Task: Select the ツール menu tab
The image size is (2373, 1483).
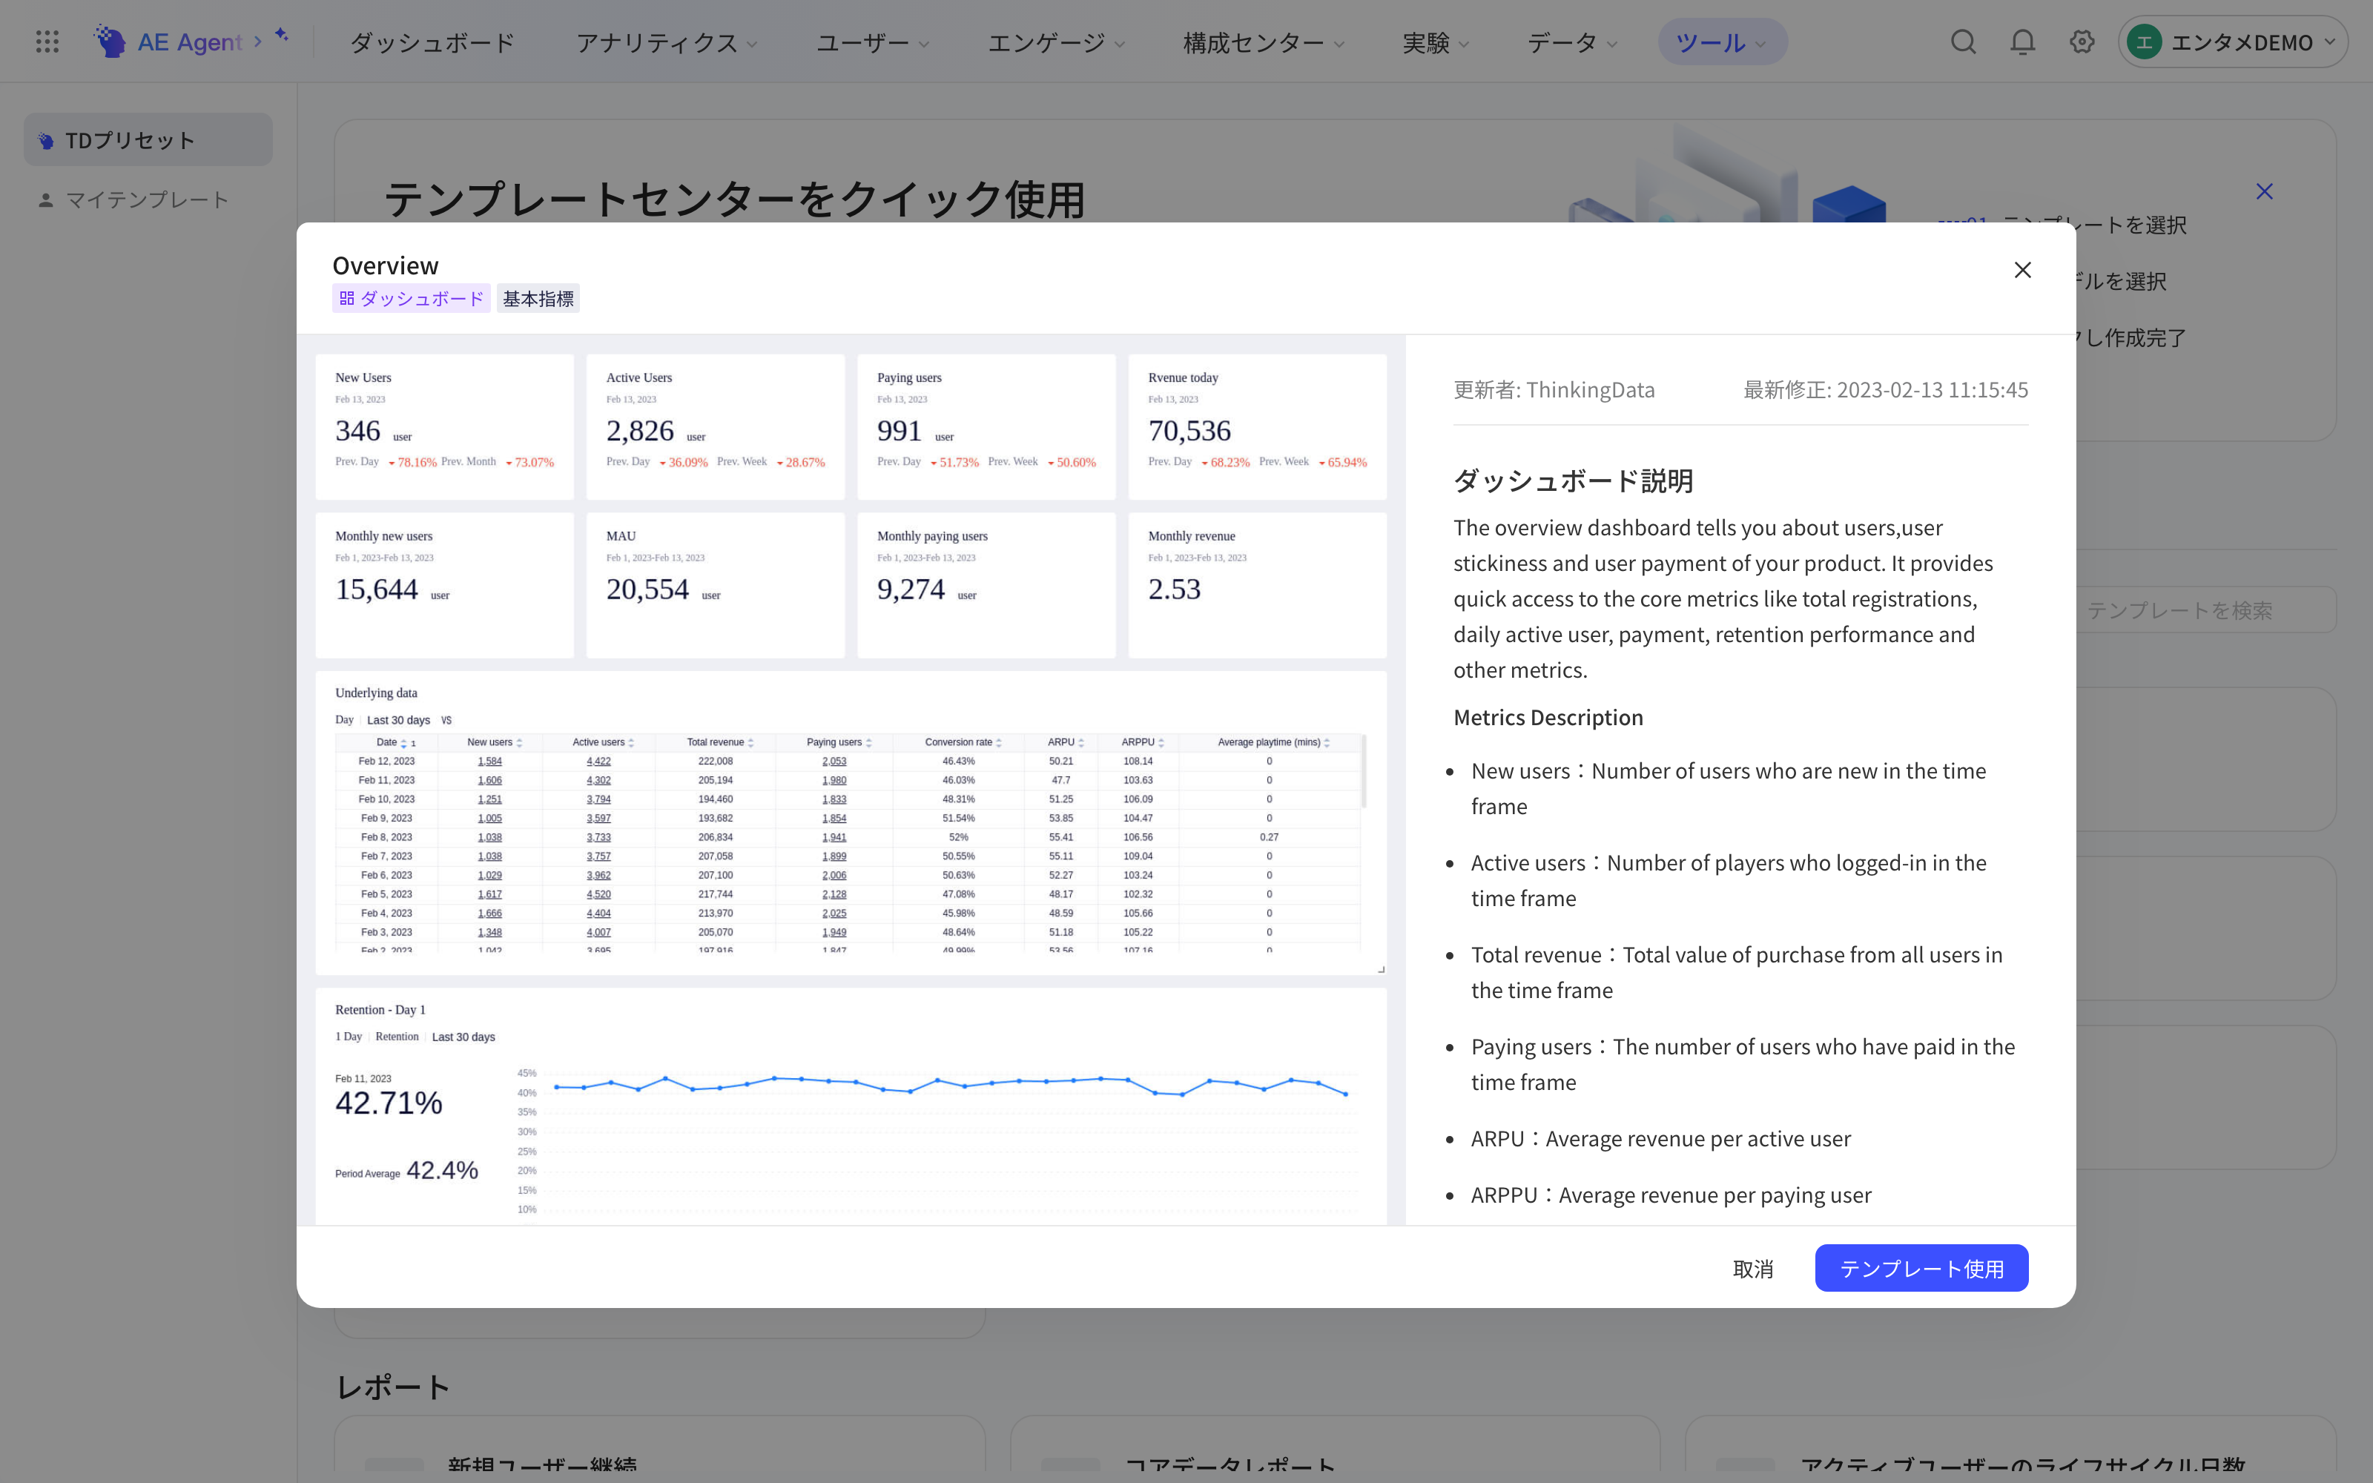Action: point(1722,42)
